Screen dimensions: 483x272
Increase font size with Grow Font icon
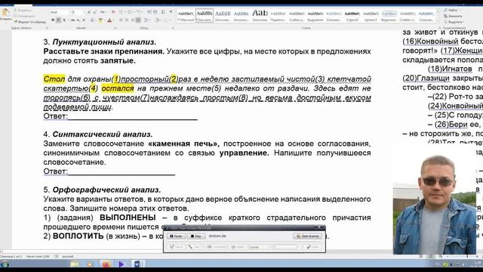click(89, 12)
